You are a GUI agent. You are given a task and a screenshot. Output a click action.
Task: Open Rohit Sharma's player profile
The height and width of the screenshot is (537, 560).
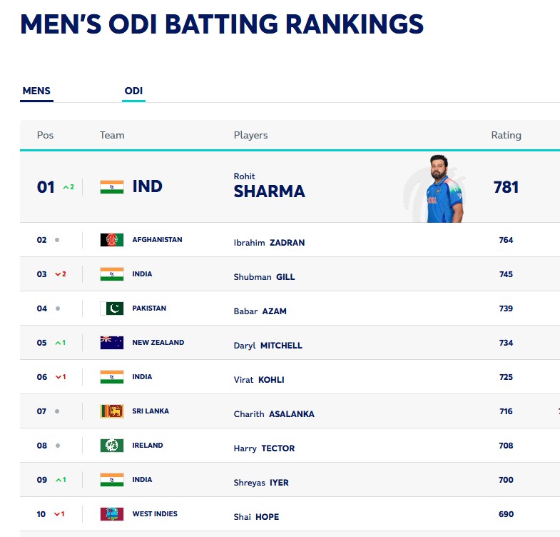[269, 191]
